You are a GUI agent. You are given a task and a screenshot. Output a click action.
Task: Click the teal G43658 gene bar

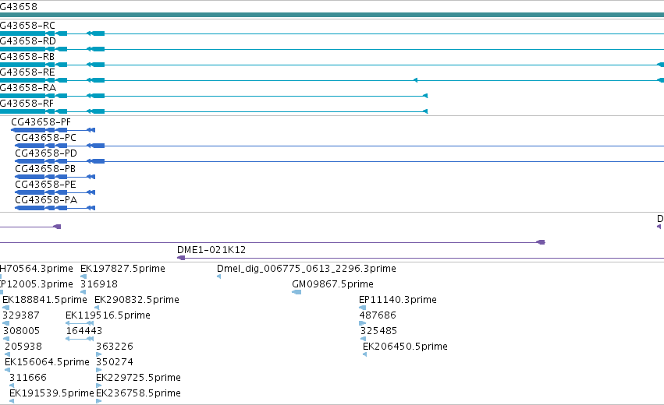click(332, 16)
